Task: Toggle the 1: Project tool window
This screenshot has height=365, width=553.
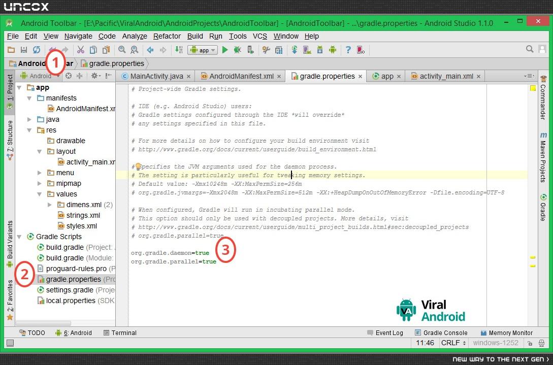Action: tap(10, 92)
